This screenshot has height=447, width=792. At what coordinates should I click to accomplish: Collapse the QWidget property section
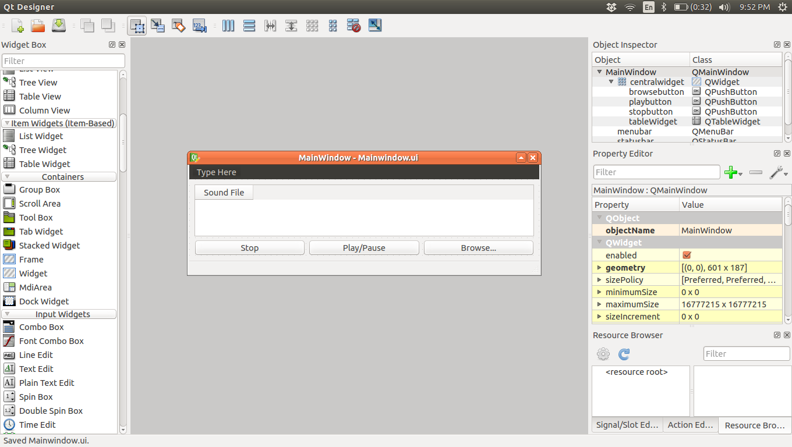(x=599, y=243)
